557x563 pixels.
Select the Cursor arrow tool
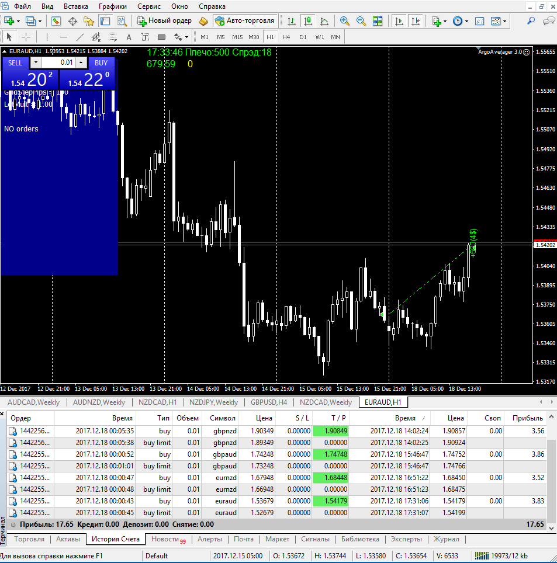pos(9,37)
